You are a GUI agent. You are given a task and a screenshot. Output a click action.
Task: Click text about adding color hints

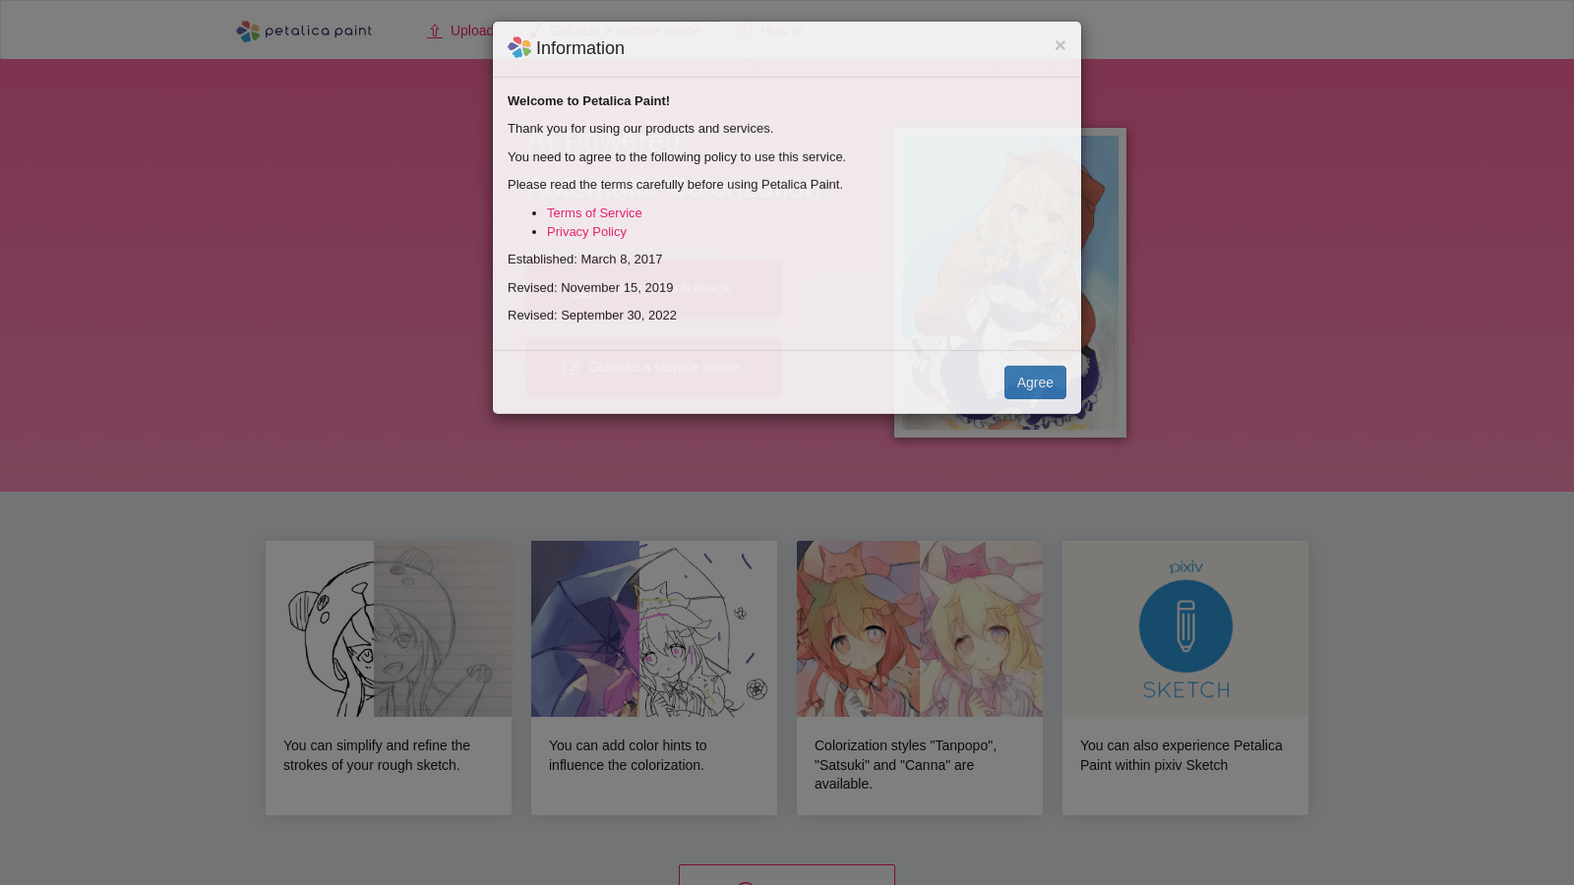pos(628,755)
